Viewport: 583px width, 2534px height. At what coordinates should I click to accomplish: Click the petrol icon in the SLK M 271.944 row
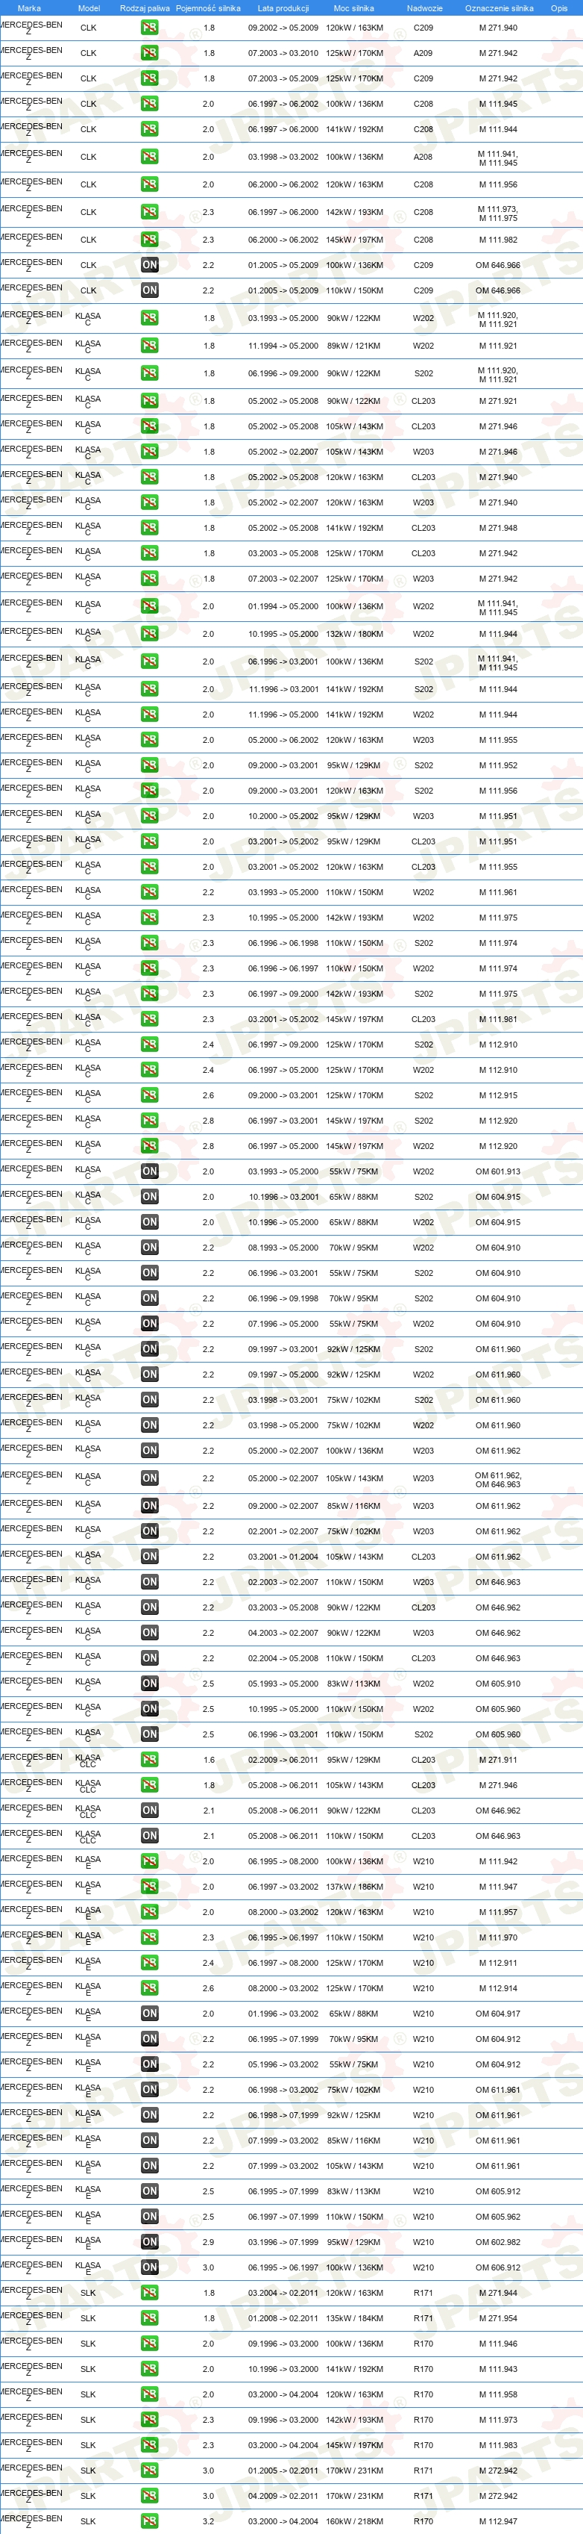149,2293
